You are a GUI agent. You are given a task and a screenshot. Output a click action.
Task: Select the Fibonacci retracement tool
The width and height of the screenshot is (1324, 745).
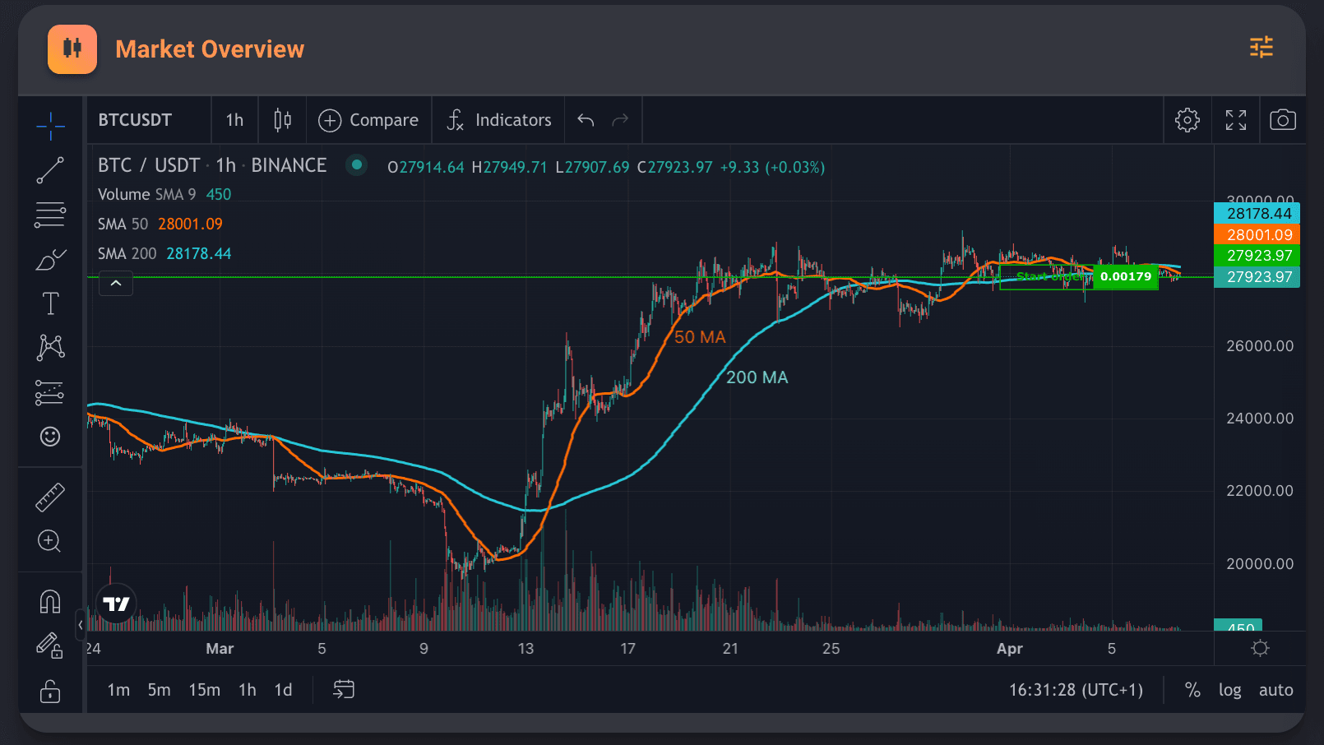(x=50, y=215)
